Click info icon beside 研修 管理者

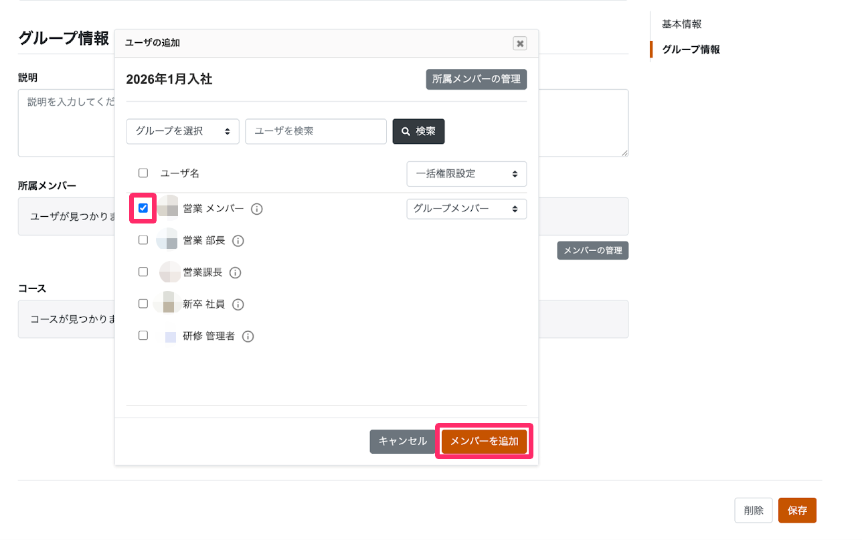tap(248, 337)
